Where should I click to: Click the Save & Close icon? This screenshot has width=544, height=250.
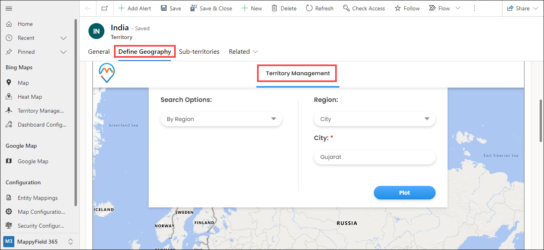click(x=194, y=8)
